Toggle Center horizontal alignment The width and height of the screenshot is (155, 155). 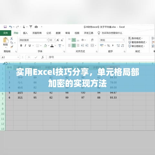74,46
